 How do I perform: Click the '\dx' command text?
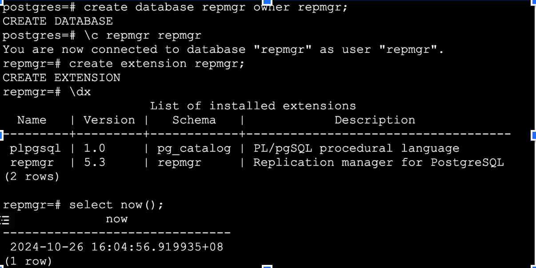[x=80, y=92]
